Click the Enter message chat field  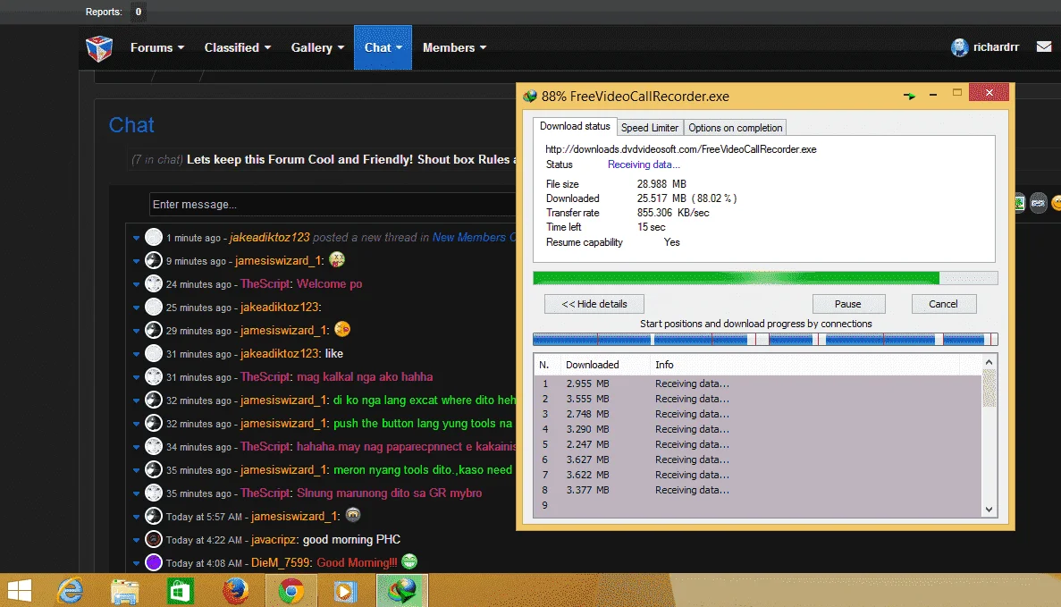pos(333,205)
